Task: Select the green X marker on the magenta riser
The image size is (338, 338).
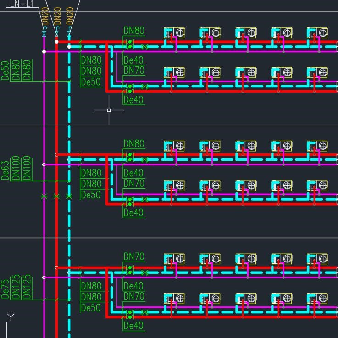Action: pyautogui.click(x=44, y=196)
